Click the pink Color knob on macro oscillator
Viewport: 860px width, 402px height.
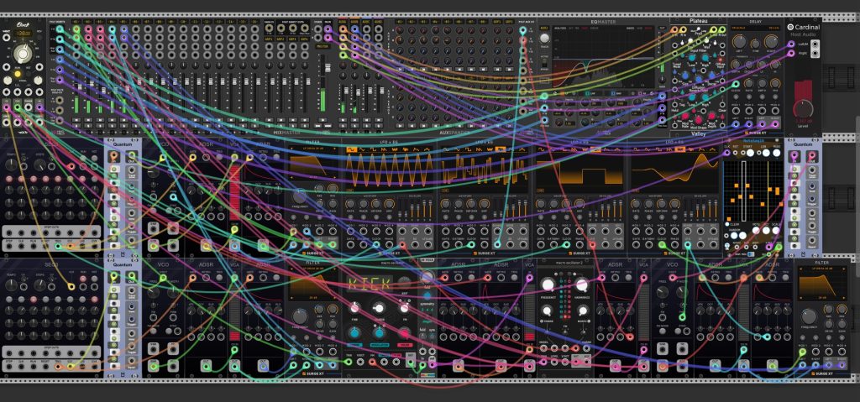(x=404, y=332)
